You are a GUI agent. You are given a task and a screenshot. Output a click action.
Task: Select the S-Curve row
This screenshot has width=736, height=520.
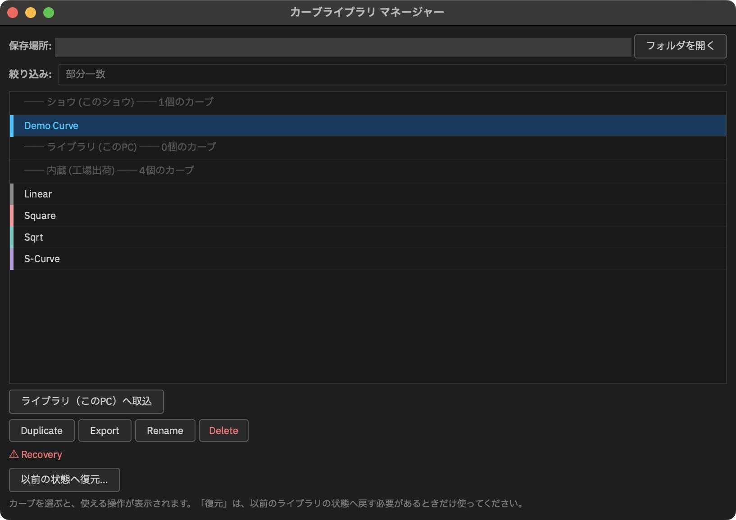click(x=368, y=259)
